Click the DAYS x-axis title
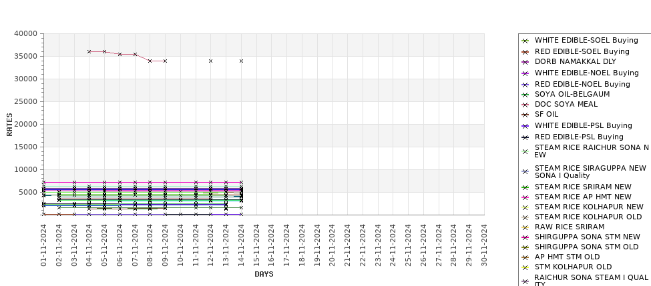This screenshot has width=651, height=286. point(264,274)
